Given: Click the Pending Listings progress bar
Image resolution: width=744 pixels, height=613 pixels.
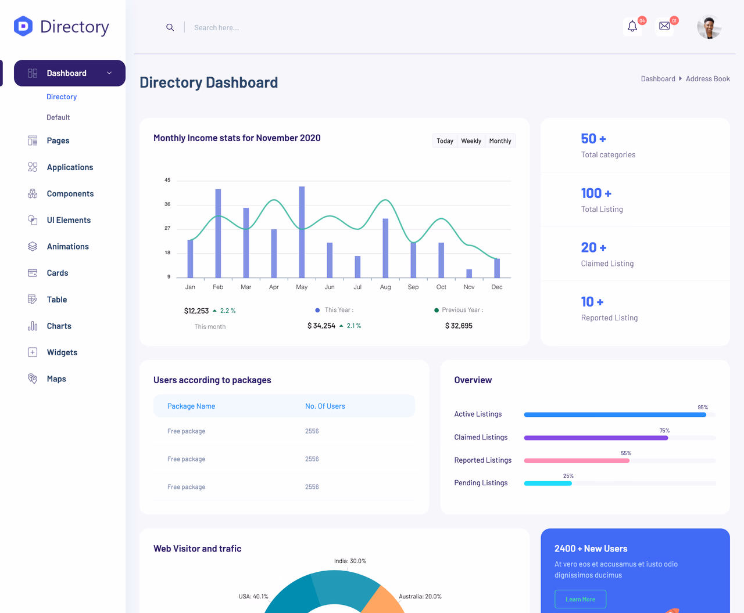Looking at the screenshot, I should pyautogui.click(x=620, y=483).
